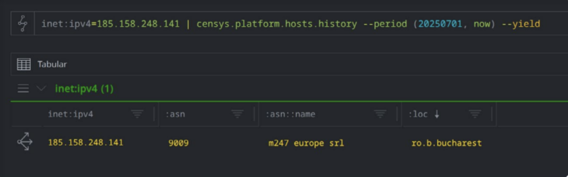Click the :asn column header

pyautogui.click(x=175, y=114)
